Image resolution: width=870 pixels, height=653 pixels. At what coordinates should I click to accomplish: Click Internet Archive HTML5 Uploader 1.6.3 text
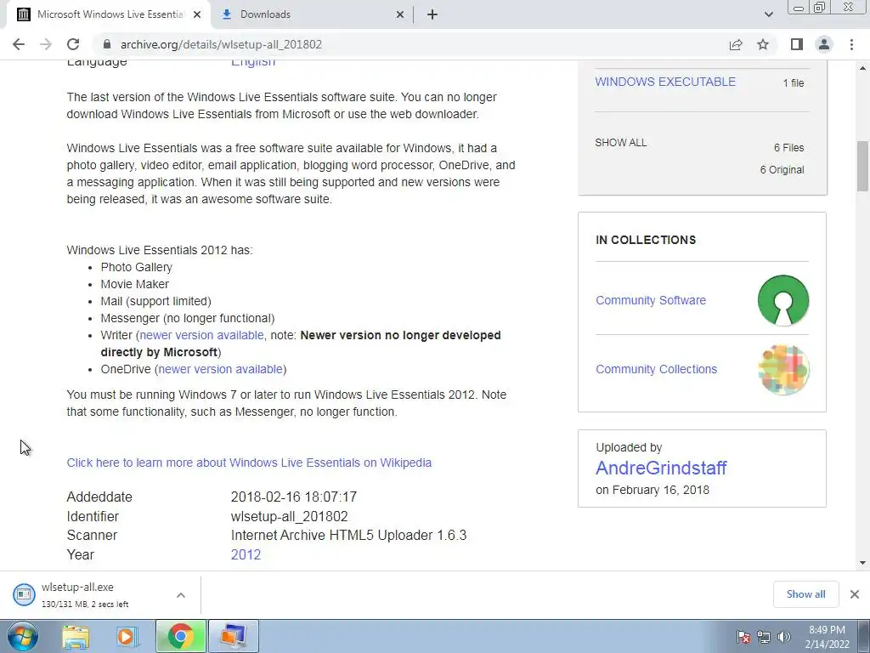pos(348,536)
